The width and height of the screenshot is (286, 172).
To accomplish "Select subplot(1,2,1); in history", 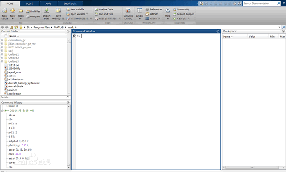I will pos(19,141).
